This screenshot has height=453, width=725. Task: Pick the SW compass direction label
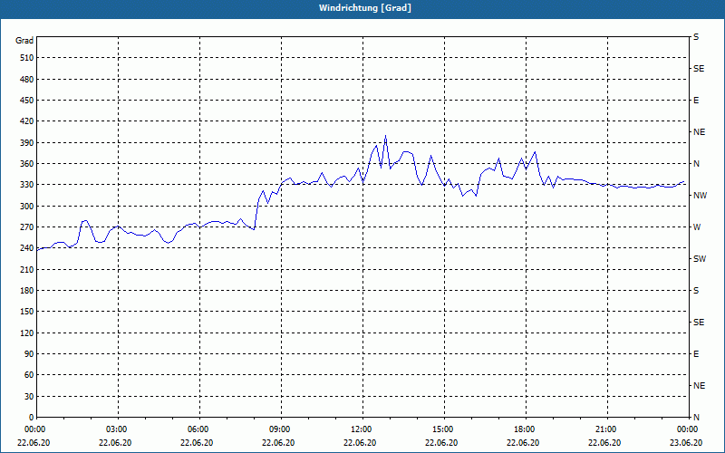(700, 259)
